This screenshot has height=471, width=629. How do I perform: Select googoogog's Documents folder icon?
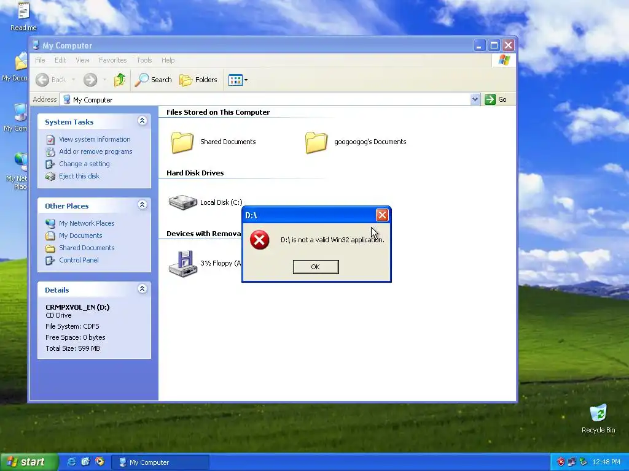316,142
